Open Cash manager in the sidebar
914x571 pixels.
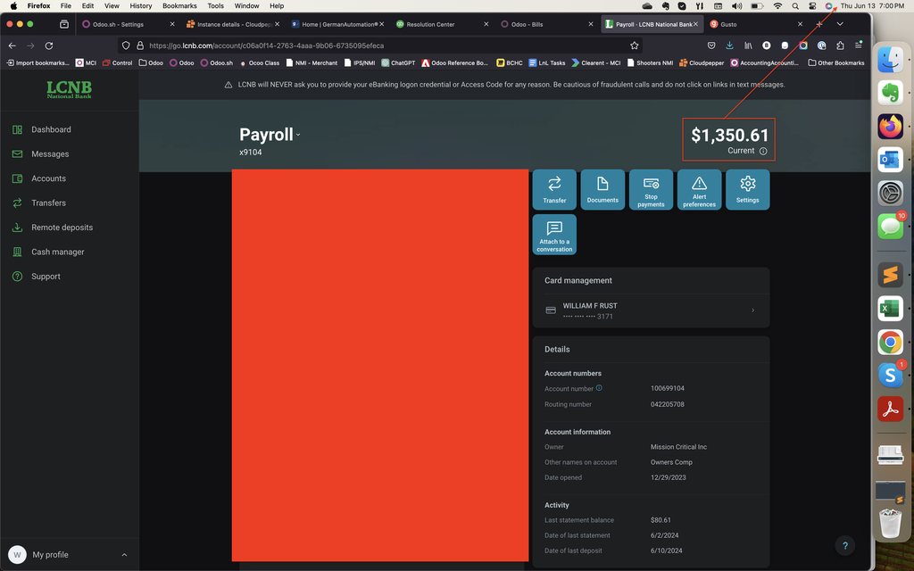click(57, 252)
